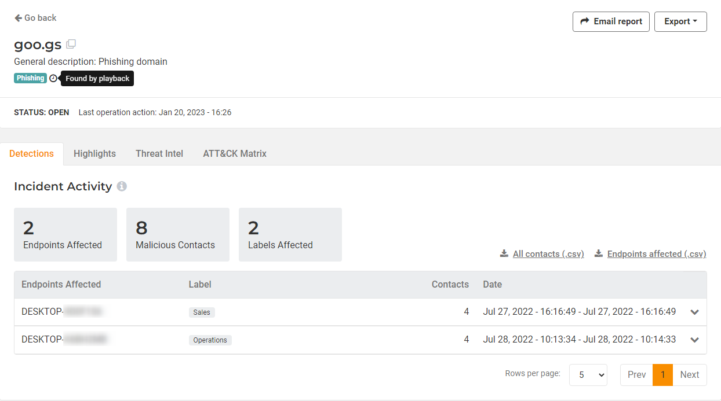Image resolution: width=721 pixels, height=401 pixels.
Task: Click the download icon for Endpoints affected
Action: (599, 254)
